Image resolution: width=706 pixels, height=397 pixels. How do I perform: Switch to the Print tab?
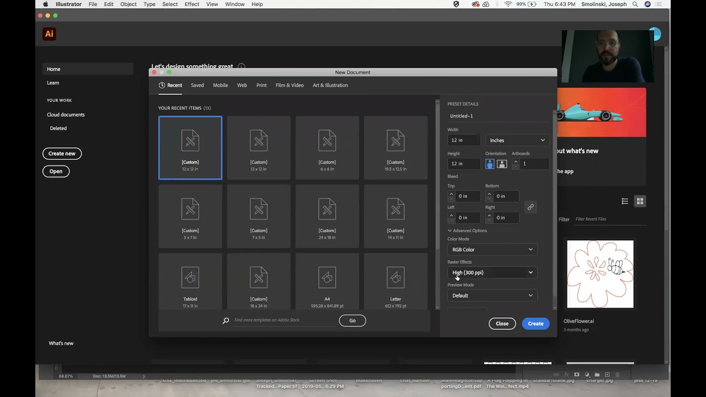(261, 85)
